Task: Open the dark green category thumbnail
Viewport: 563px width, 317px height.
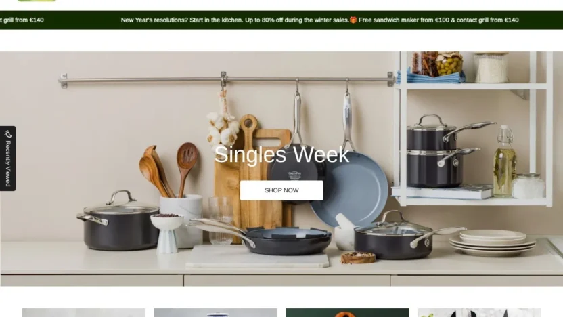Action: click(x=347, y=312)
